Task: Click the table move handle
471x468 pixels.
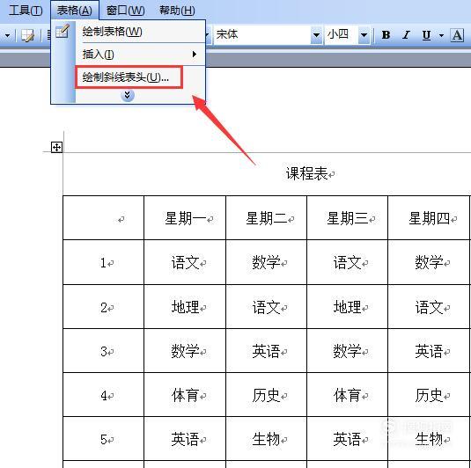Action: 56,148
